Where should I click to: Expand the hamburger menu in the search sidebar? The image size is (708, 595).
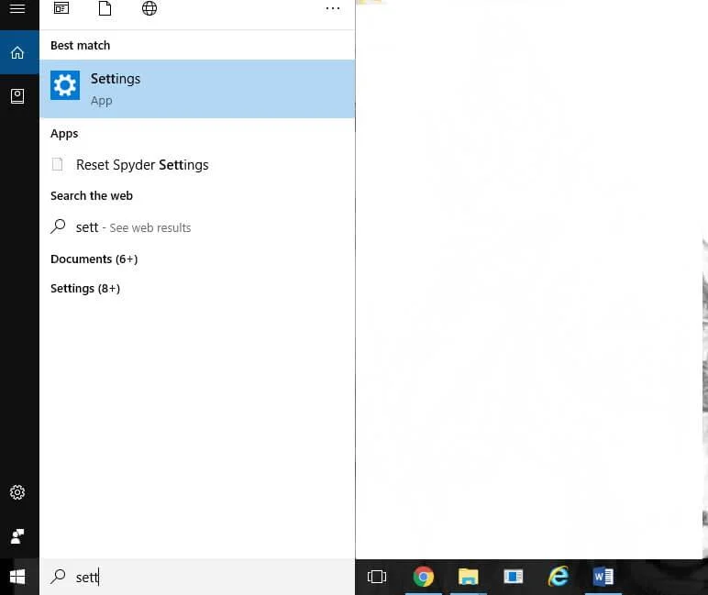point(17,8)
